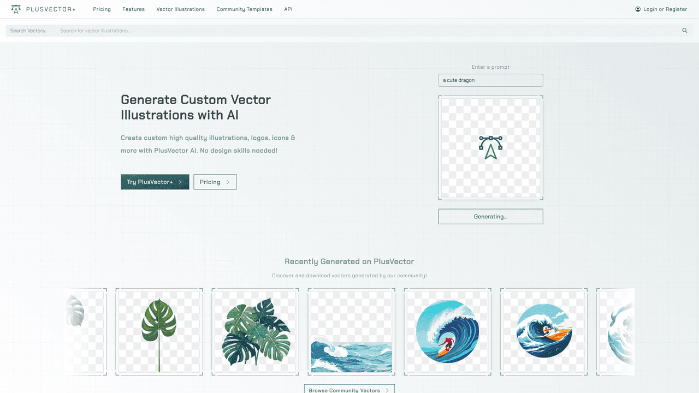Viewport: 699px width, 393px height.
Task: Click the Generating... button
Action: tap(490, 217)
